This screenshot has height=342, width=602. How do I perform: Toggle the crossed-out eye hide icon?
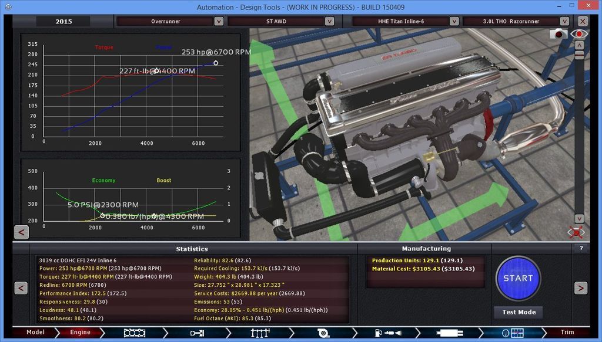(576, 232)
